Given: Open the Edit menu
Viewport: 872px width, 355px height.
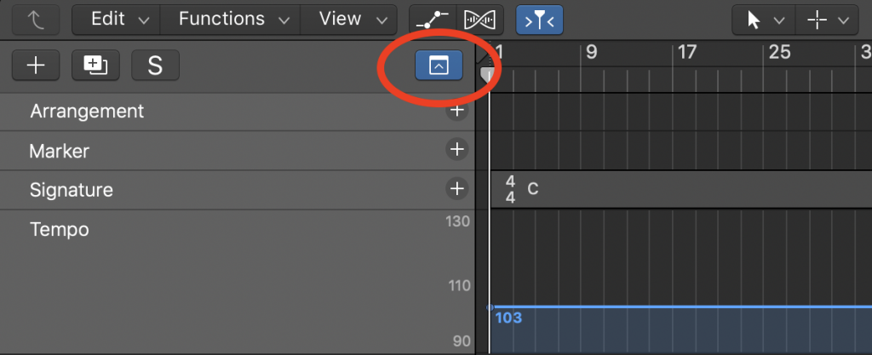Looking at the screenshot, I should 116,20.
